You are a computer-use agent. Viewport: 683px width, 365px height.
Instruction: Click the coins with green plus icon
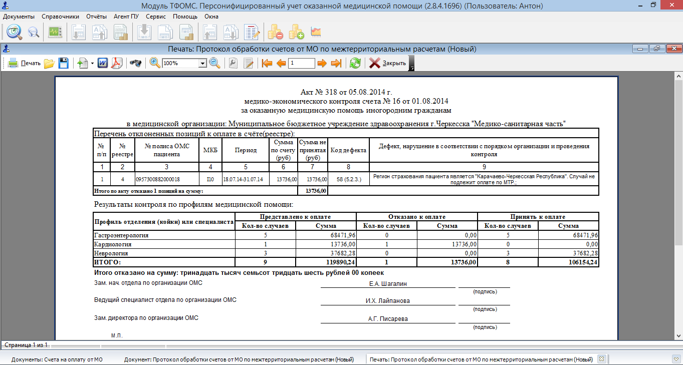click(x=296, y=33)
